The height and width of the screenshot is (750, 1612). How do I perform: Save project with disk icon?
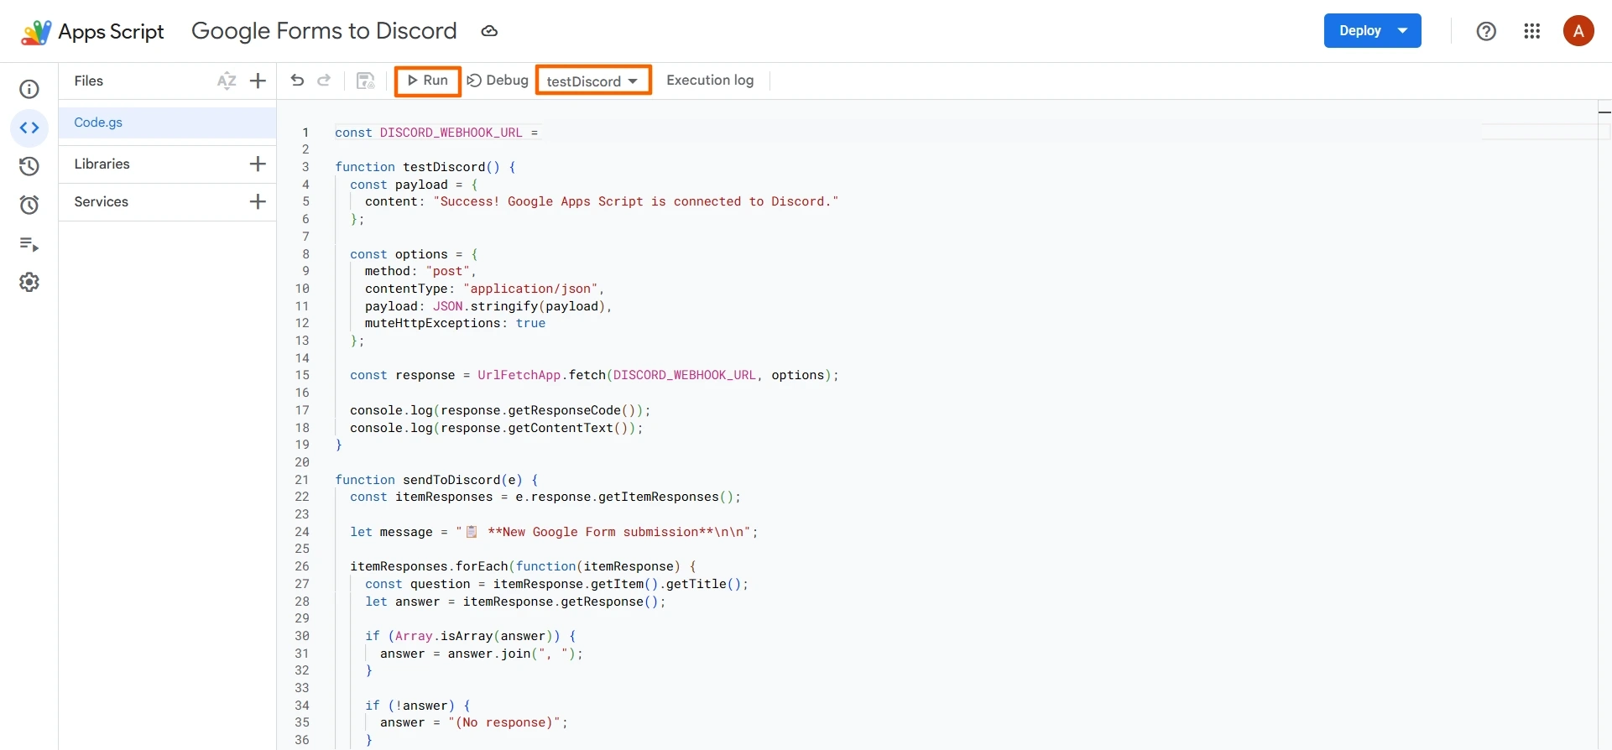click(365, 81)
